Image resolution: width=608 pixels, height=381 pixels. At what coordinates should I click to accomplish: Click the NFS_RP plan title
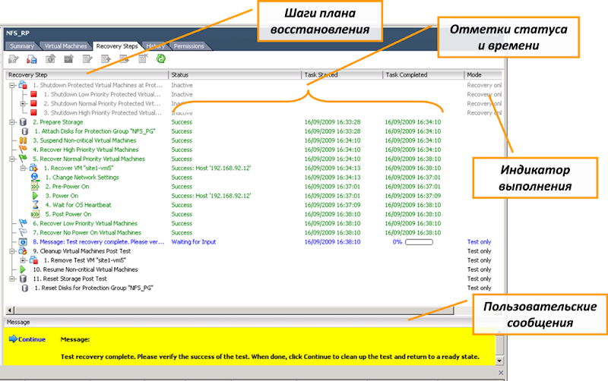tap(17, 33)
